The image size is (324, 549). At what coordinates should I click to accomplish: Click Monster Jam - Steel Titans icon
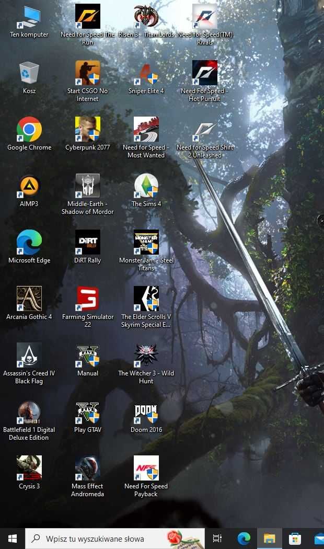click(x=146, y=242)
